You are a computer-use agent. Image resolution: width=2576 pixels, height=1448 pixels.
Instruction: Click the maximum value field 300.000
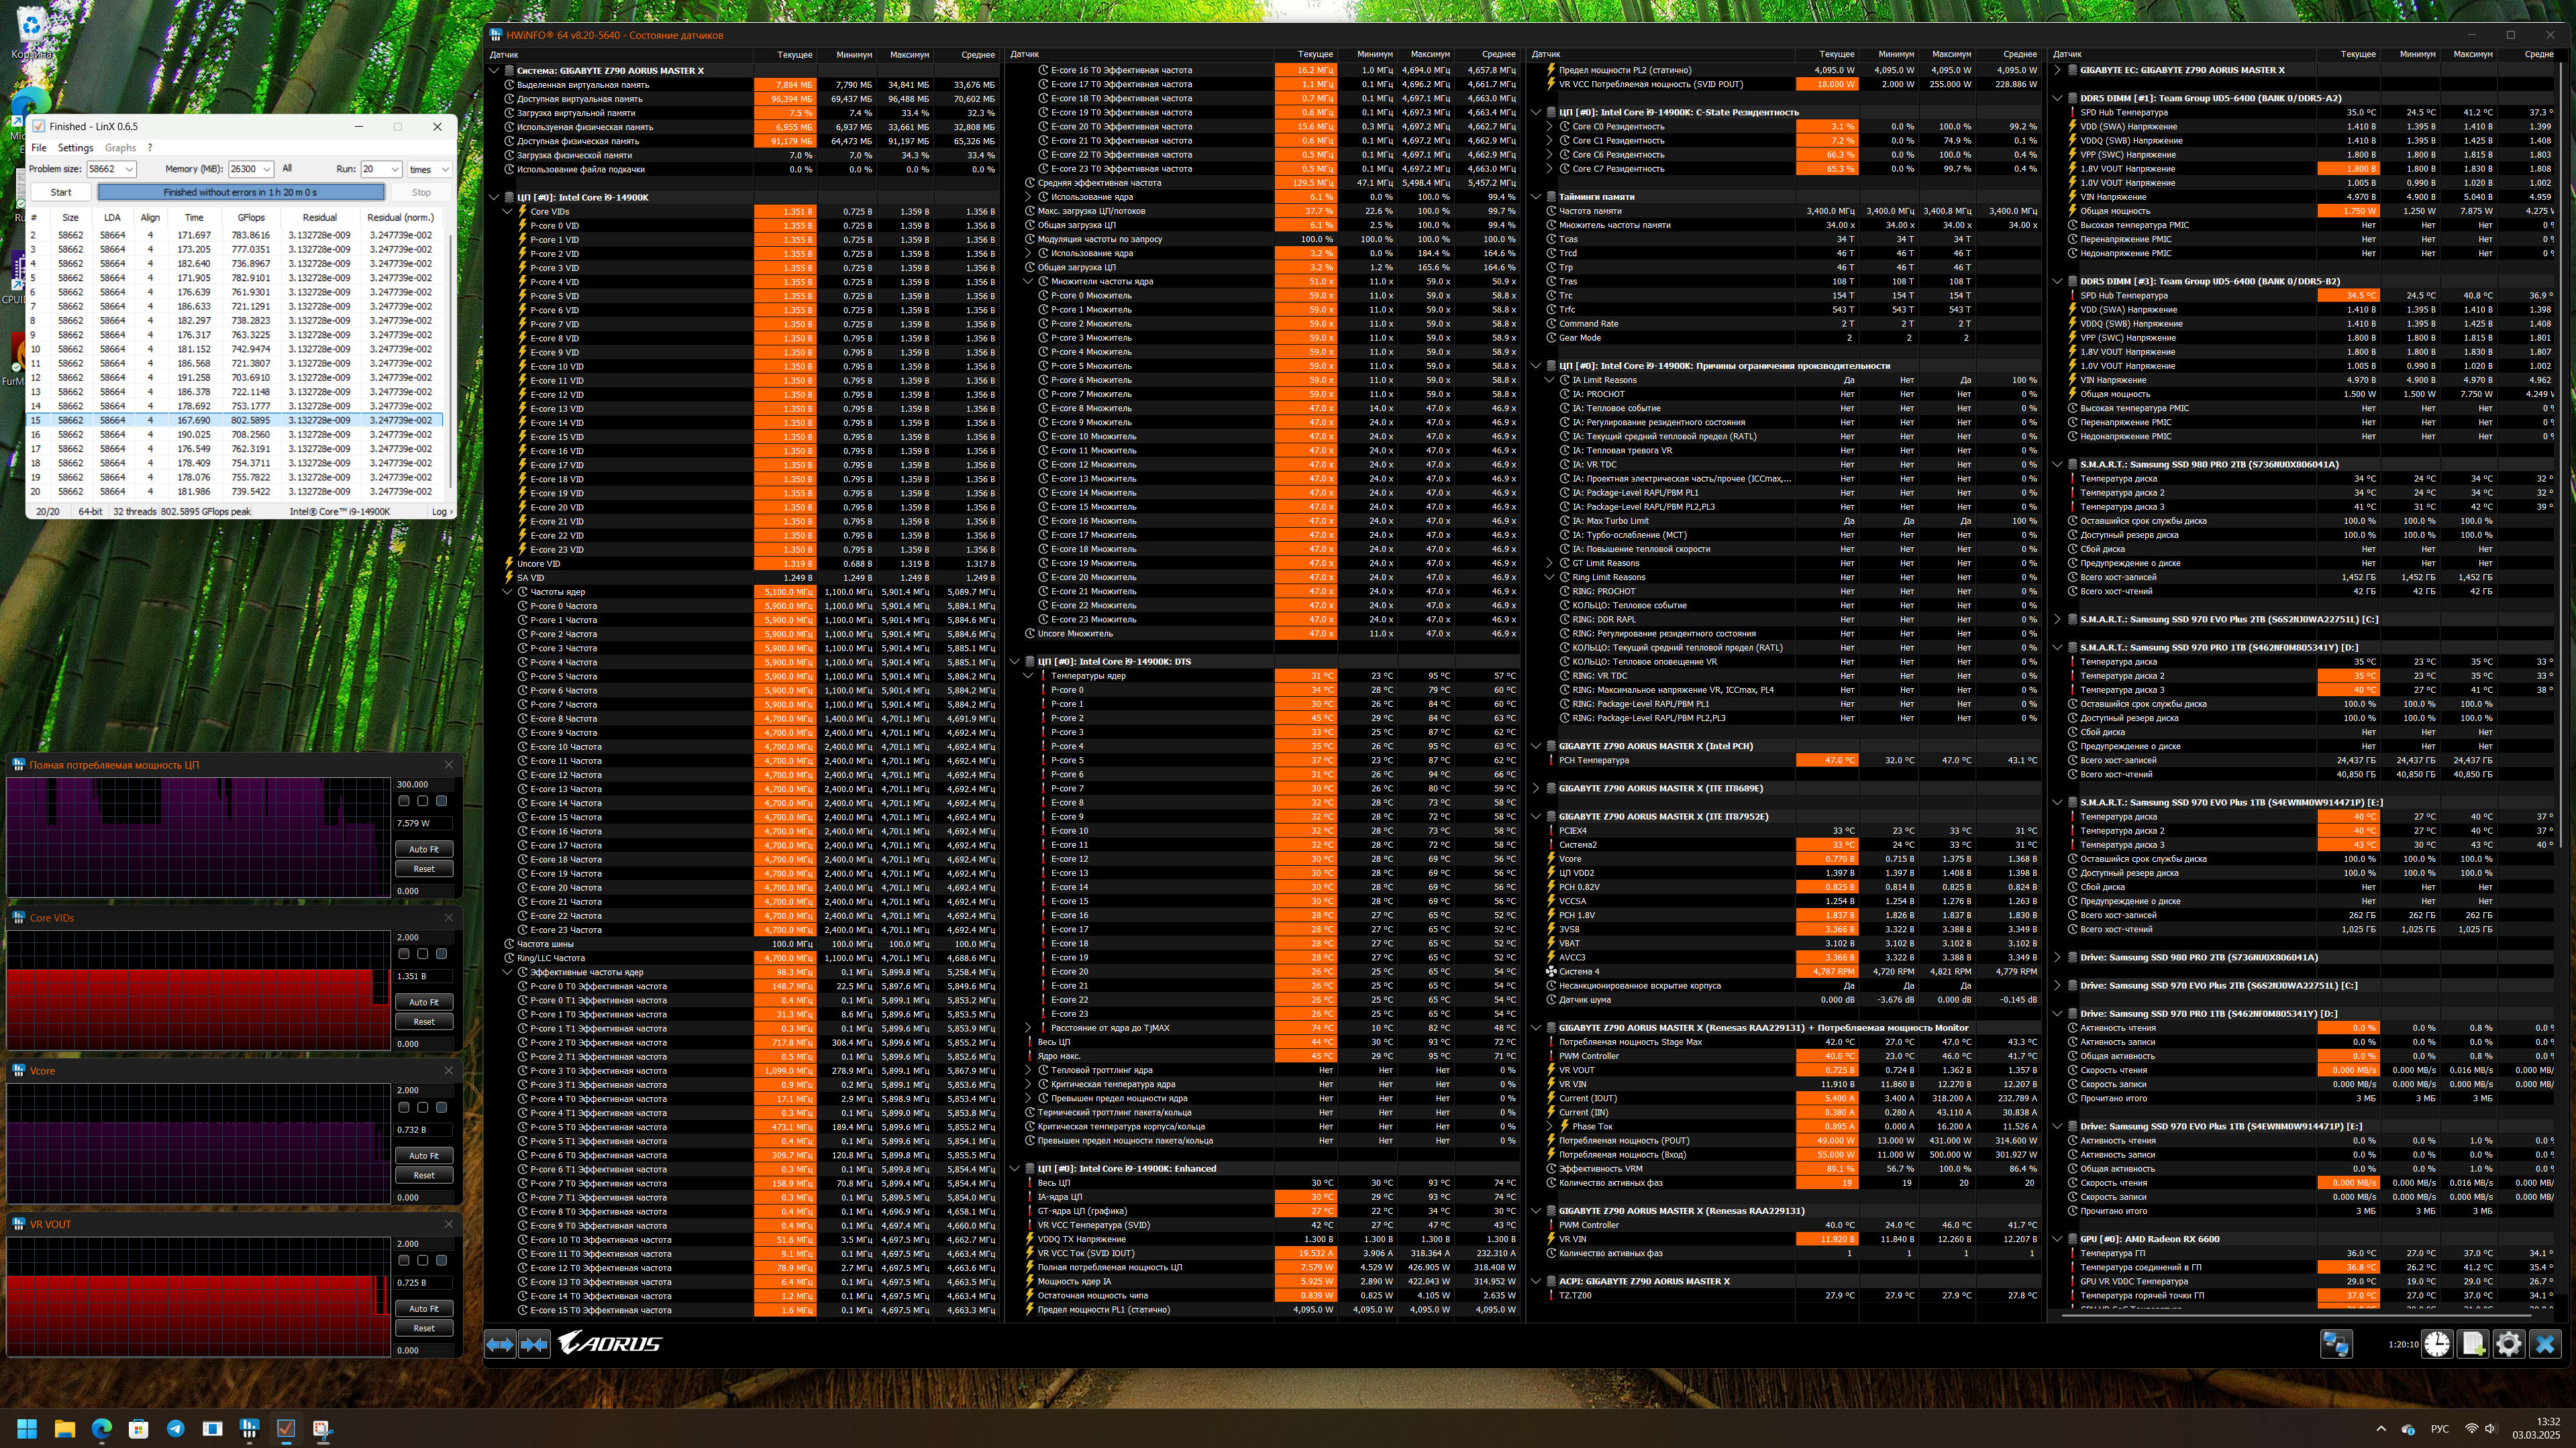424,785
